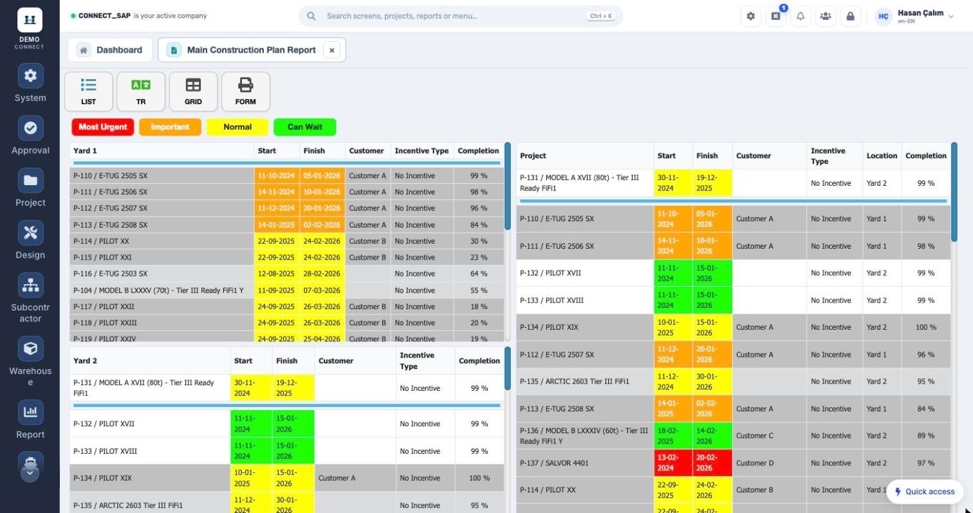Viewport: 973px width, 513px height.
Task: Open the users group icon
Action: tap(825, 16)
